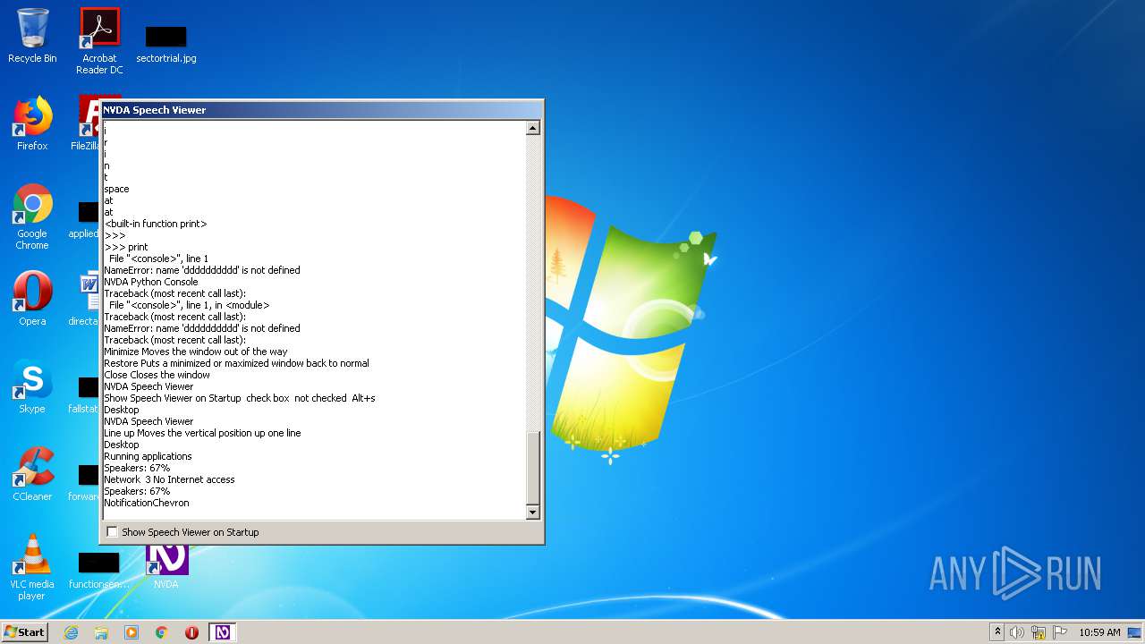Click the NVDA Speech Viewer title bar
The width and height of the screenshot is (1145, 644).
pos(321,110)
